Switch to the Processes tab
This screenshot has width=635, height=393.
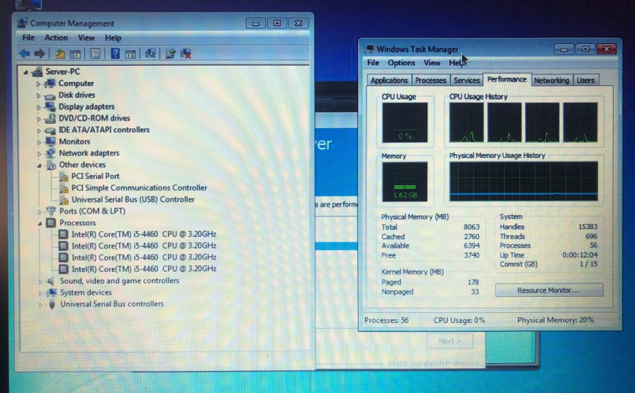[x=430, y=80]
